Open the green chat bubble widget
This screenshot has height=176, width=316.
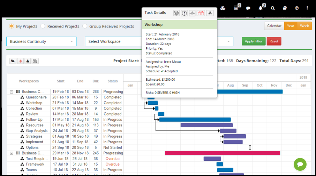coord(300,164)
